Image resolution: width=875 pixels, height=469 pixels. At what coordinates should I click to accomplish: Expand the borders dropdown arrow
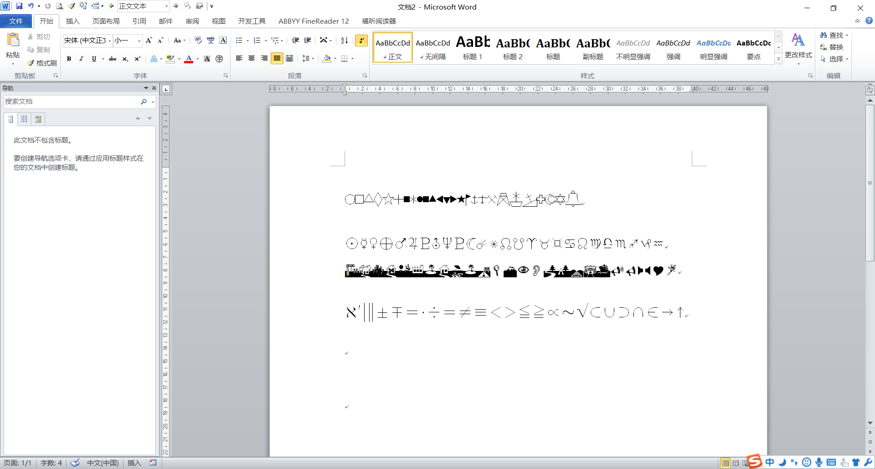[353, 58]
